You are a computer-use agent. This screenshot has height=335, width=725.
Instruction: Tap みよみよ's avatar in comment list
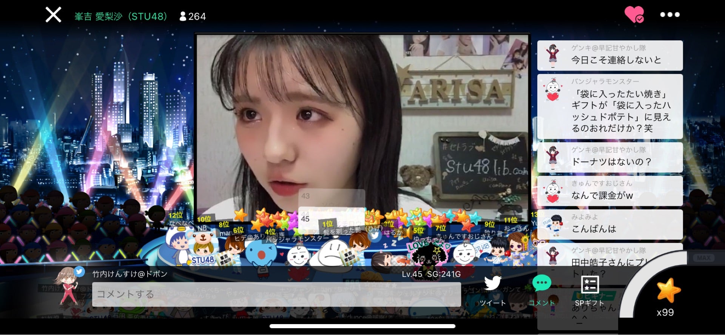coord(553,225)
